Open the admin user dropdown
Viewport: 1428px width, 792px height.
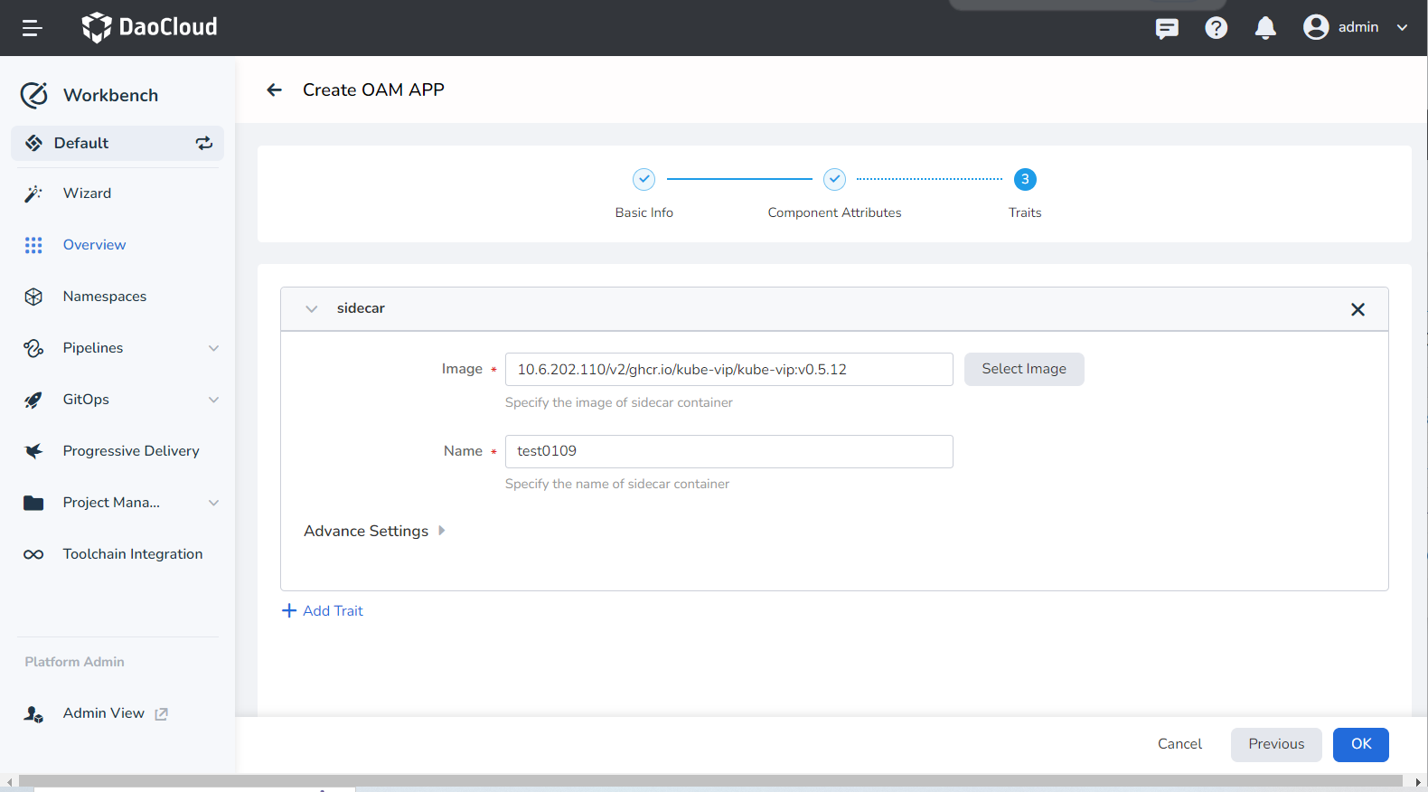(1402, 27)
